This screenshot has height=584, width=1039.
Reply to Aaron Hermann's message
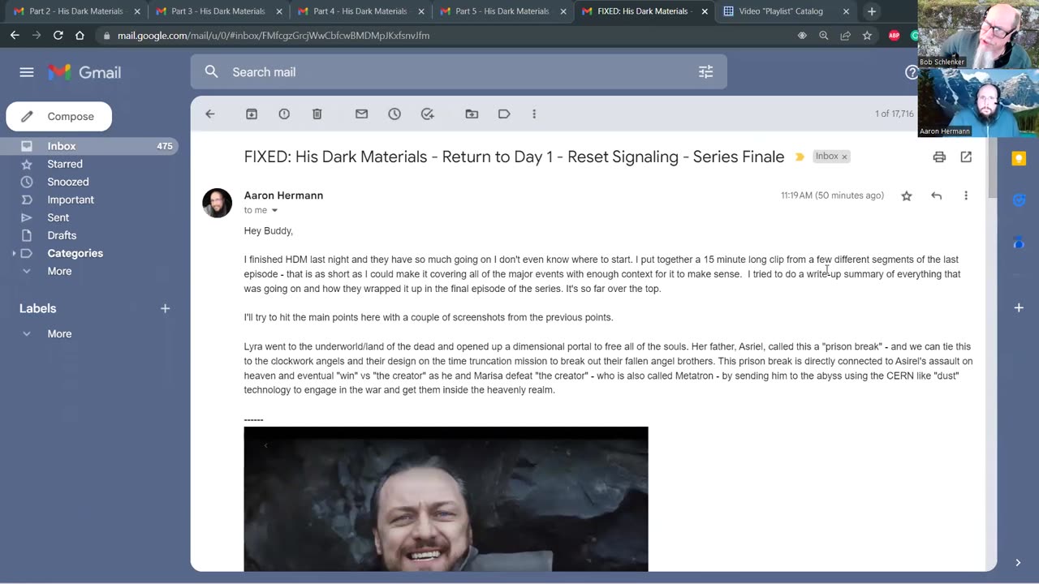point(936,195)
